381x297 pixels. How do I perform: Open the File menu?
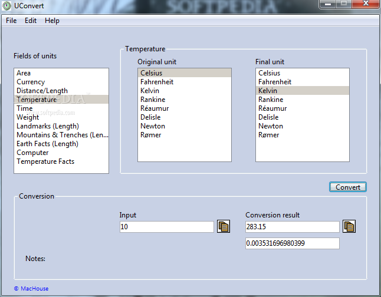(11, 21)
